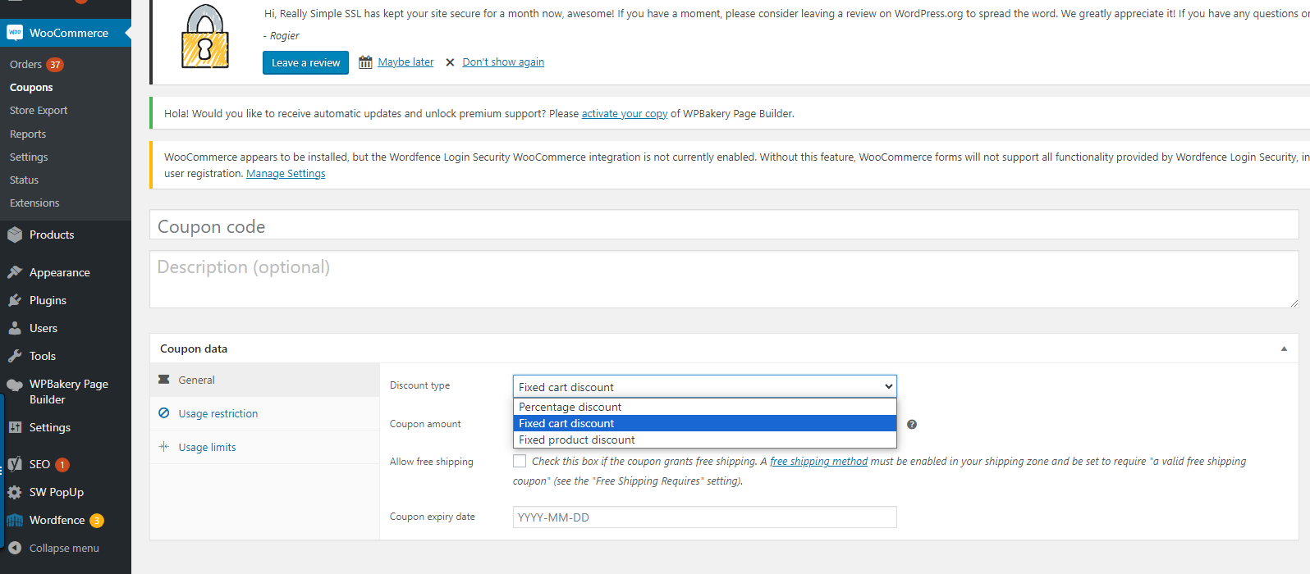
Task: Open the Manage Settings link
Action: coord(286,174)
